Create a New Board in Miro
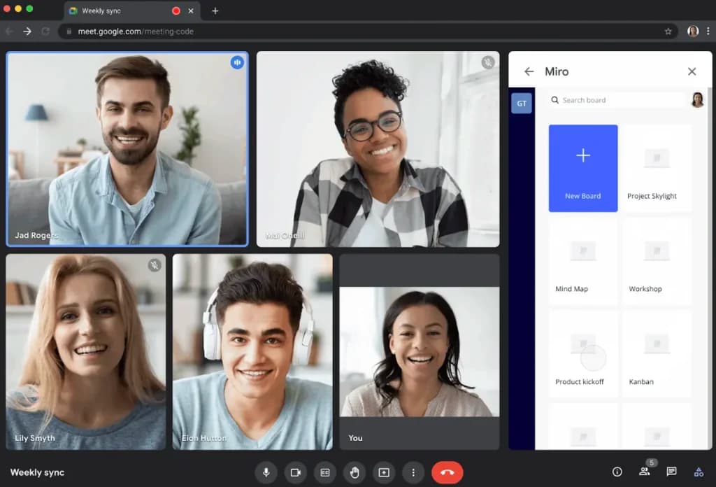This screenshot has width=716, height=487. pyautogui.click(x=583, y=168)
